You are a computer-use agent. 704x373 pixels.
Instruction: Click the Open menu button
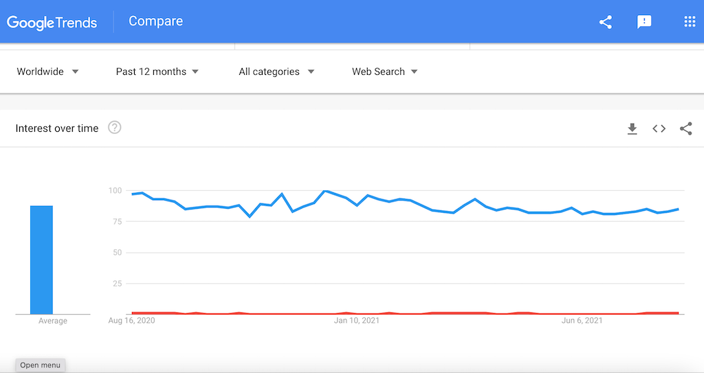[40, 365]
